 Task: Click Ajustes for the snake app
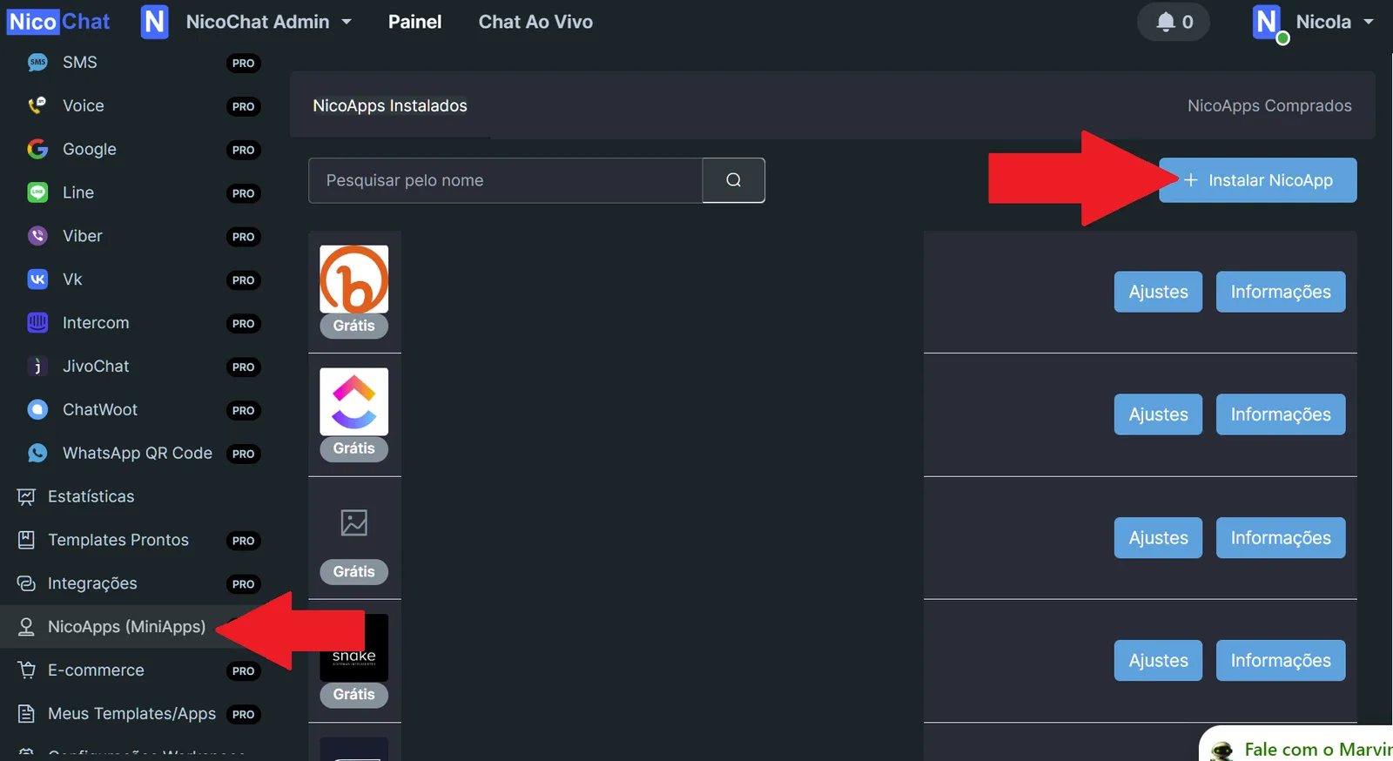(1159, 661)
